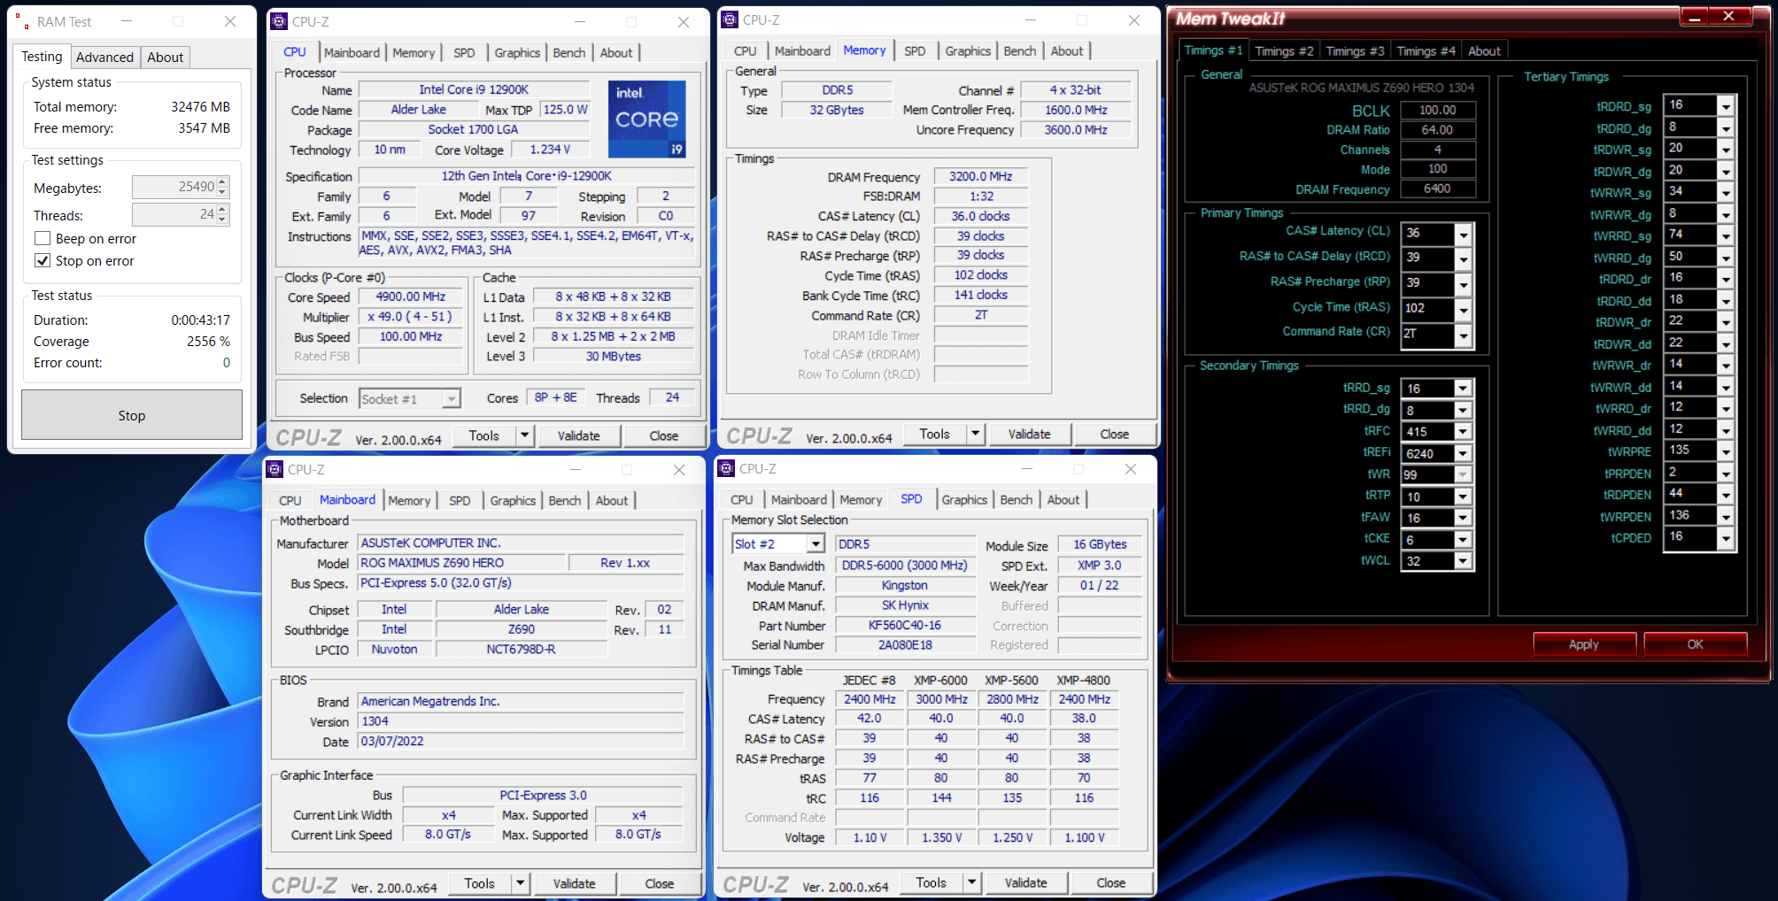The image size is (1778, 901).
Task: Click the Close button in Mainboard tab window
Action: coord(660,883)
